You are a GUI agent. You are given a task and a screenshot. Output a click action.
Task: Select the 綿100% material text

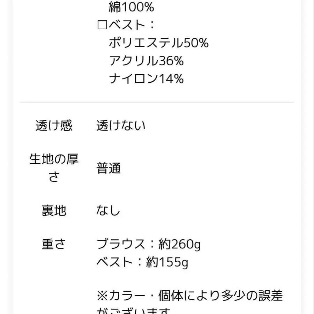tap(131, 7)
